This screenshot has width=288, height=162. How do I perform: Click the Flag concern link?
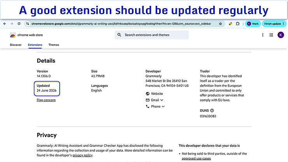tap(46, 100)
